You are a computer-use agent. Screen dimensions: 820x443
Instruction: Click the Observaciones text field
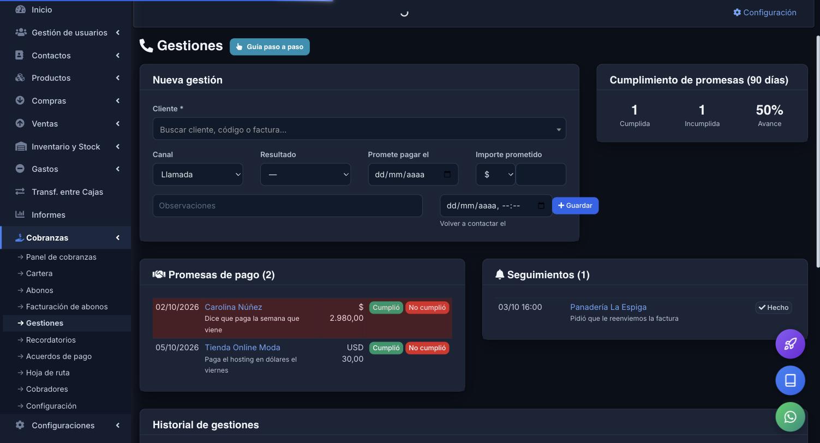point(288,206)
